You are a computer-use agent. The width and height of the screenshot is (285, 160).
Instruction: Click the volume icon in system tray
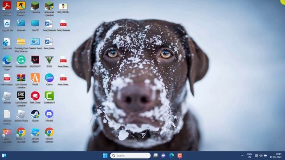tap(261, 156)
